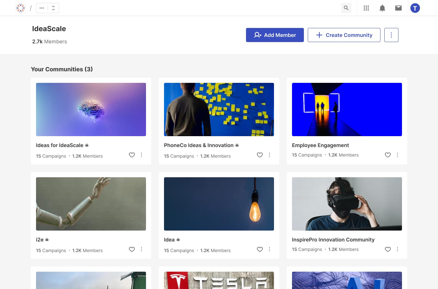The image size is (438, 289).
Task: Click the brain thumbnail for Ideas for IdeaScale
Action: click(x=91, y=109)
